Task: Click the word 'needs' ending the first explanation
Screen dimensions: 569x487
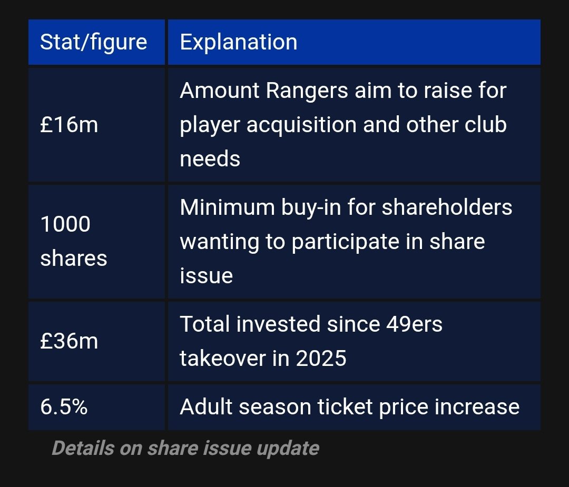Action: coord(210,158)
